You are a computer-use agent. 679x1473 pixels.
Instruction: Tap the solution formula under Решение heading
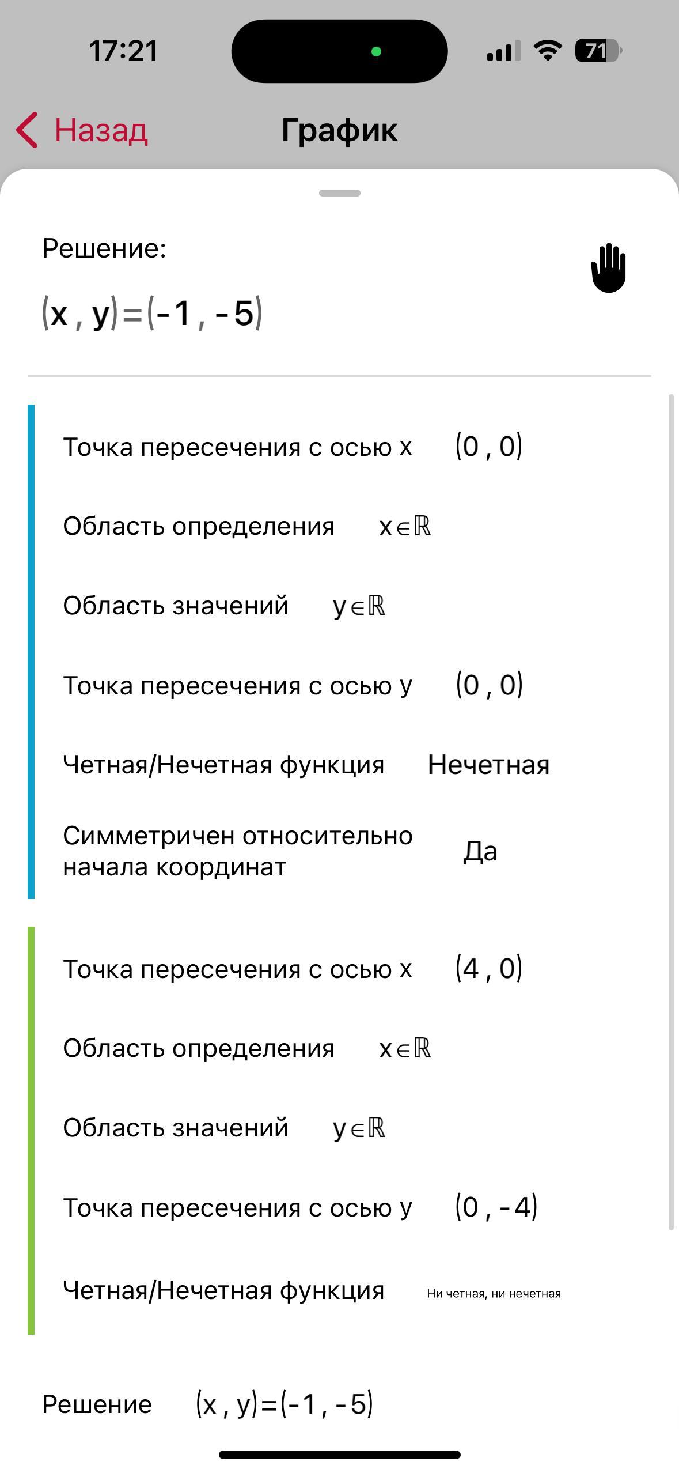pyautogui.click(x=152, y=314)
